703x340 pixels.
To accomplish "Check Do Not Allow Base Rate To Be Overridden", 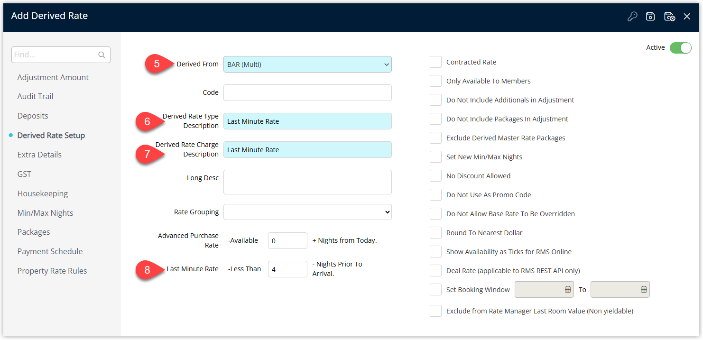I will coord(435,214).
